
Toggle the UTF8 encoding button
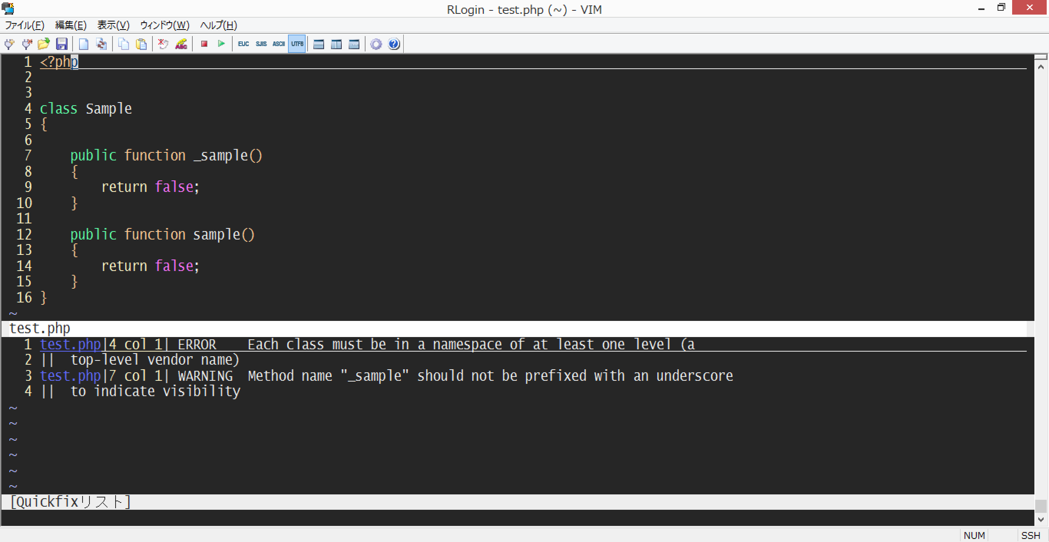297,44
